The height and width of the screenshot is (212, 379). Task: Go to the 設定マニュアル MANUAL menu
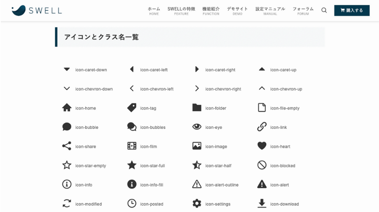coord(270,11)
